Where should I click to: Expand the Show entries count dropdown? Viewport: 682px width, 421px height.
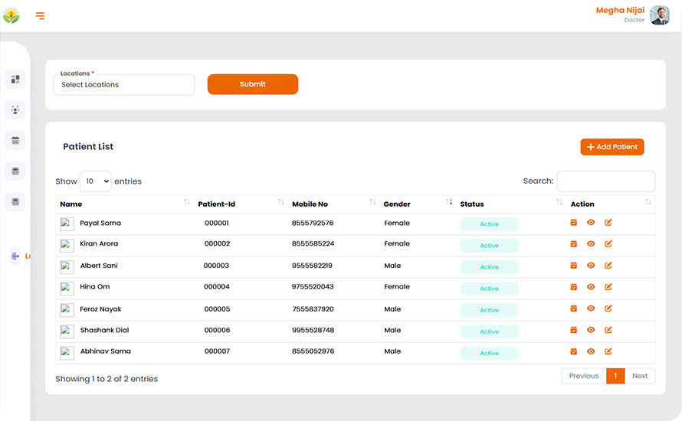[x=96, y=181]
